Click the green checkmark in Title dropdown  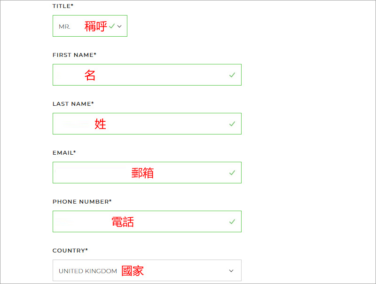tap(112, 26)
